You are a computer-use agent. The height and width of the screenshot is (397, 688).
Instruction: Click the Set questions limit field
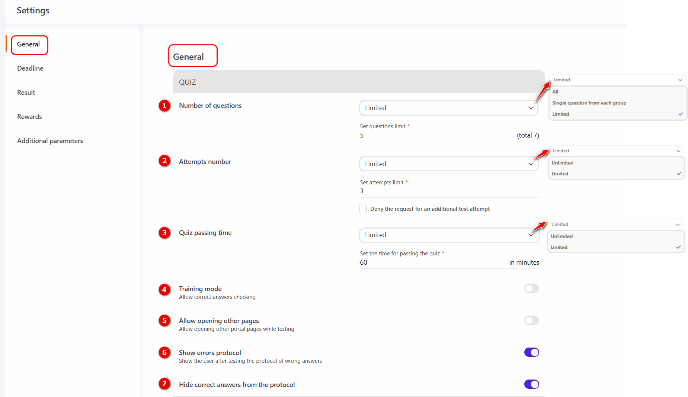[x=435, y=135]
